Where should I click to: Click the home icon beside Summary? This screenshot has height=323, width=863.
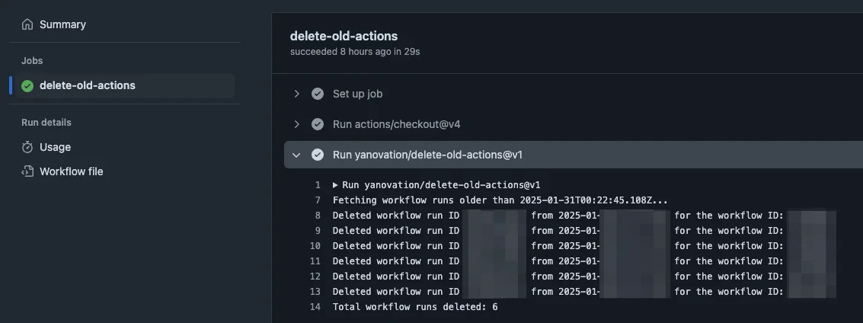27,24
